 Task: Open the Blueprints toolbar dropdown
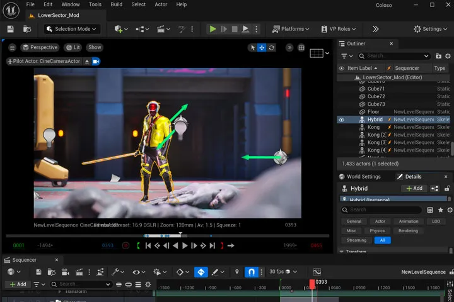[x=142, y=29]
